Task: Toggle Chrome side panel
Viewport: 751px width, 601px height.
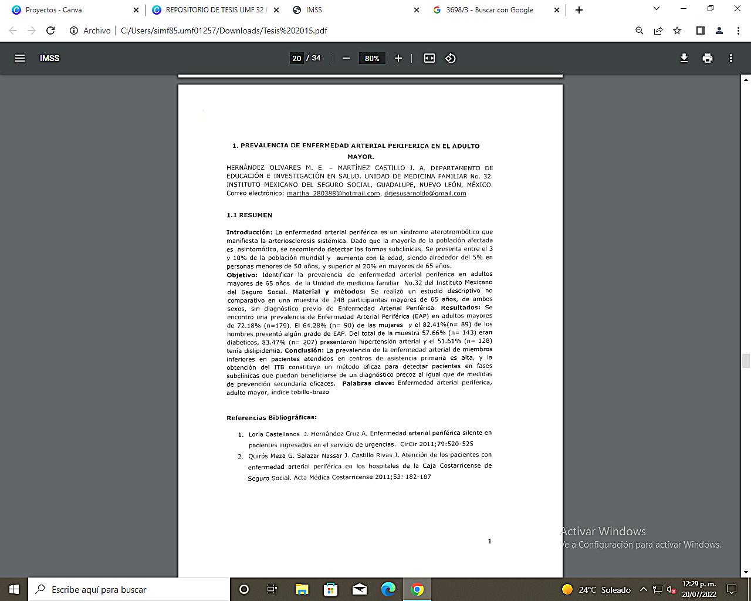Action: pos(700,31)
